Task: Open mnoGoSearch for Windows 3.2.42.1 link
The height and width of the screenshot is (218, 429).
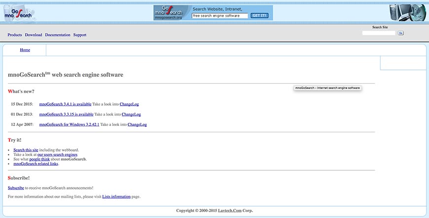Action: (x=69, y=125)
